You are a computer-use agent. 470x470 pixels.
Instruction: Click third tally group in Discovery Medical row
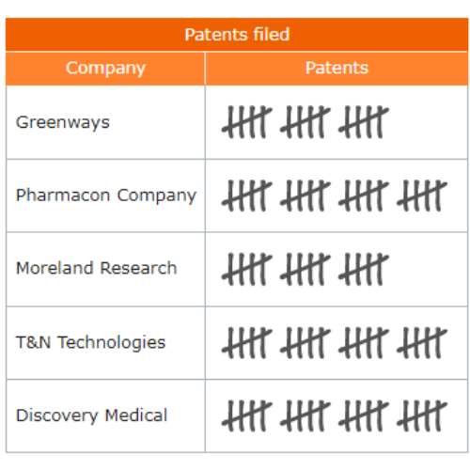tap(364, 415)
